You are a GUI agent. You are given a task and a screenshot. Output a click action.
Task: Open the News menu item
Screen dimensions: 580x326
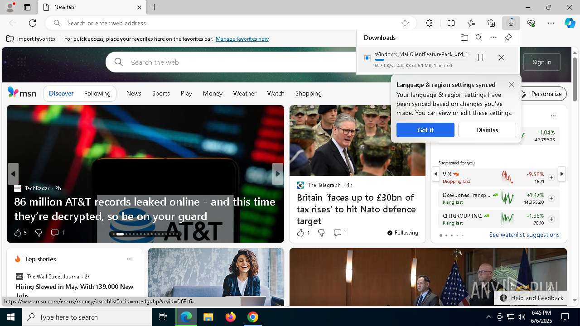coord(134,93)
